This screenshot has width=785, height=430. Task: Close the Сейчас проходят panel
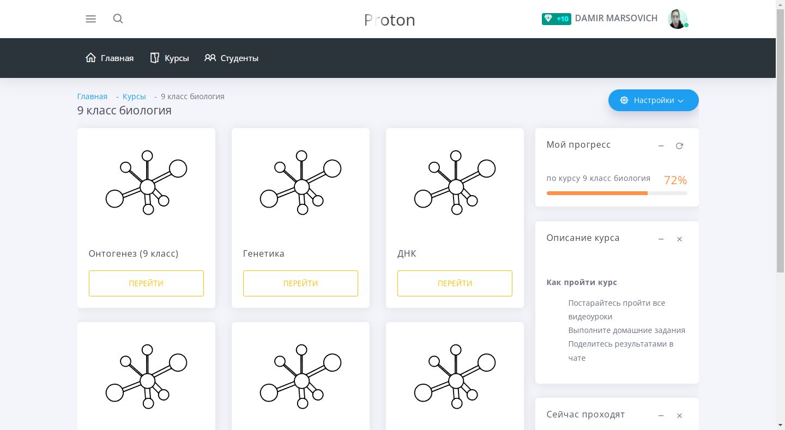coord(679,416)
